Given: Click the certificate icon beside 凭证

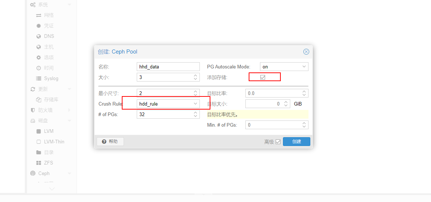Looking at the screenshot, I should point(39,26).
